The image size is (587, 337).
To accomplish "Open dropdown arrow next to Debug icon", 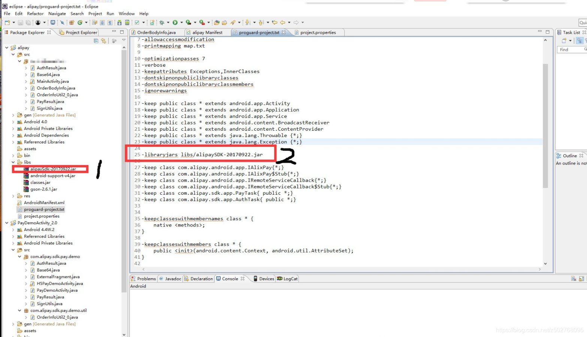I will click(168, 22).
